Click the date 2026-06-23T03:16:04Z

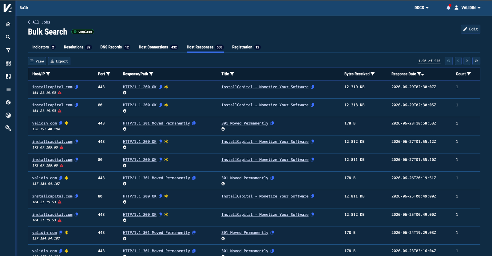tap(414, 251)
